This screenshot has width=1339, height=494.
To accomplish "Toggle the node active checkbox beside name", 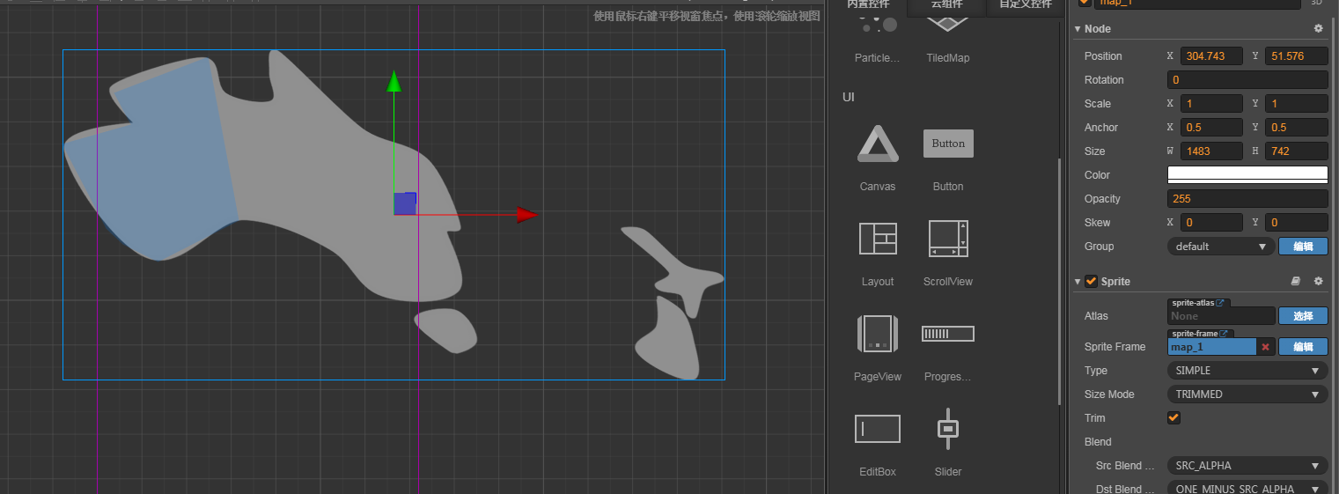I will click(x=1085, y=3).
